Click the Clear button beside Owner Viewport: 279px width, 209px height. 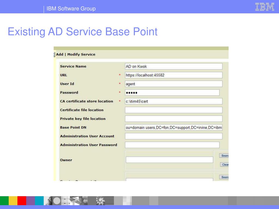tap(225, 165)
